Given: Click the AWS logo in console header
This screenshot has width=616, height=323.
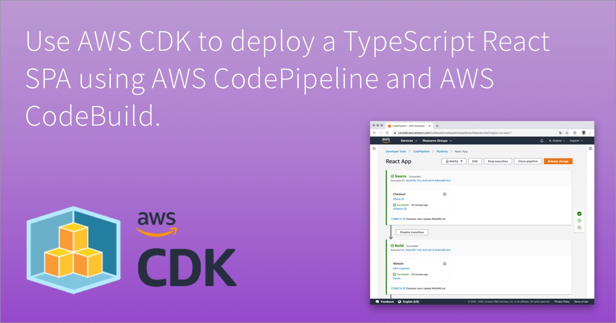Looking at the screenshot, I should click(x=386, y=140).
